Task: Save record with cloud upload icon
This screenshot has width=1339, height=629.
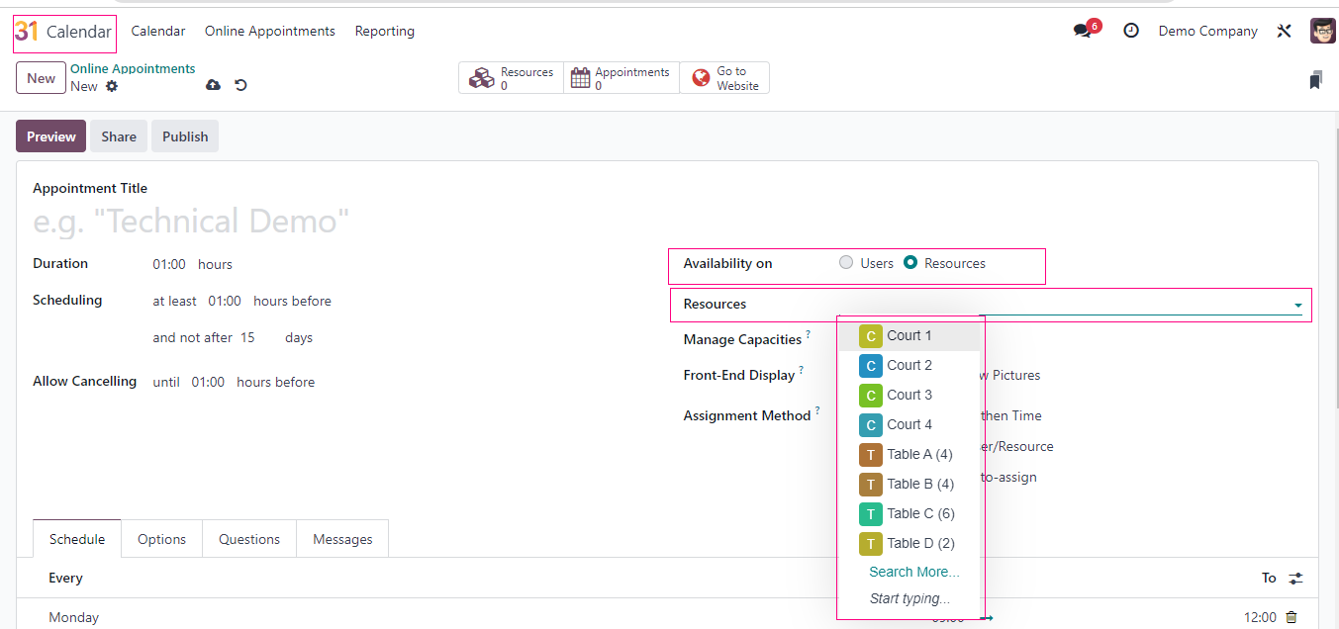Action: 213,85
